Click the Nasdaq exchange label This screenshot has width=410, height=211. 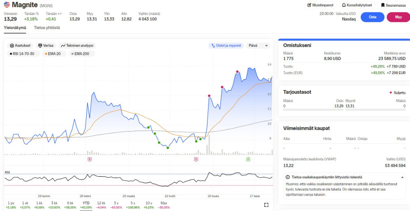pos(349,19)
